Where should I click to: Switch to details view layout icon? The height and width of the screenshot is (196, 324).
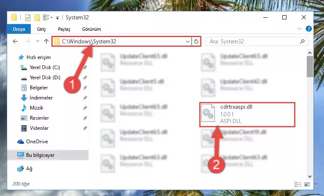(298, 184)
